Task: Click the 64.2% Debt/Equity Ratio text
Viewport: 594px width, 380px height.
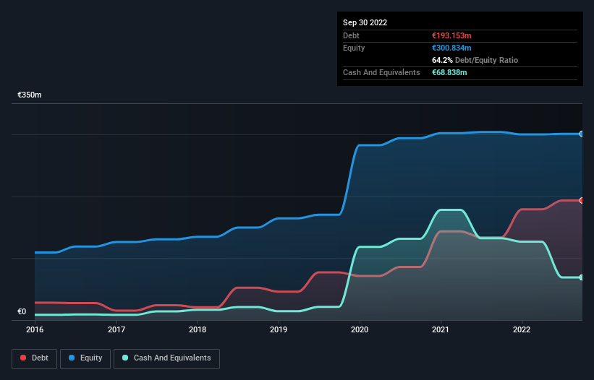Action: click(475, 60)
